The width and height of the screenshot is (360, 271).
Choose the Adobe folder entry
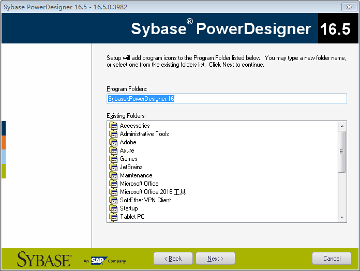128,142
